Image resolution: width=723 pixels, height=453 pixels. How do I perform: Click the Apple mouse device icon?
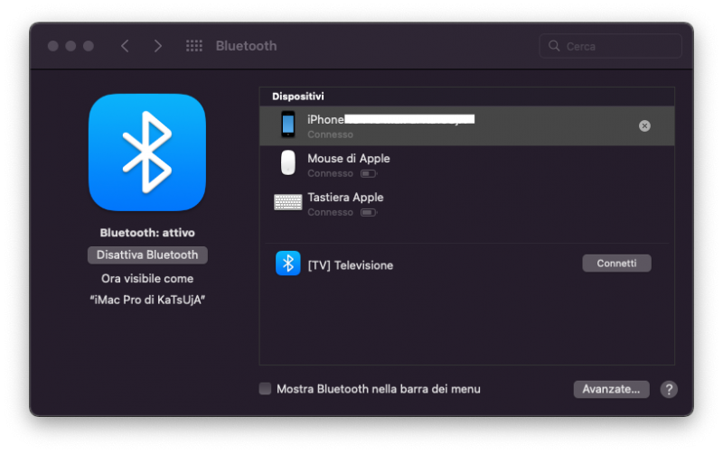(x=288, y=162)
